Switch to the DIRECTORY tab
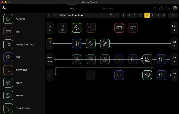The width and height of the screenshot is (179, 114). click(x=108, y=9)
